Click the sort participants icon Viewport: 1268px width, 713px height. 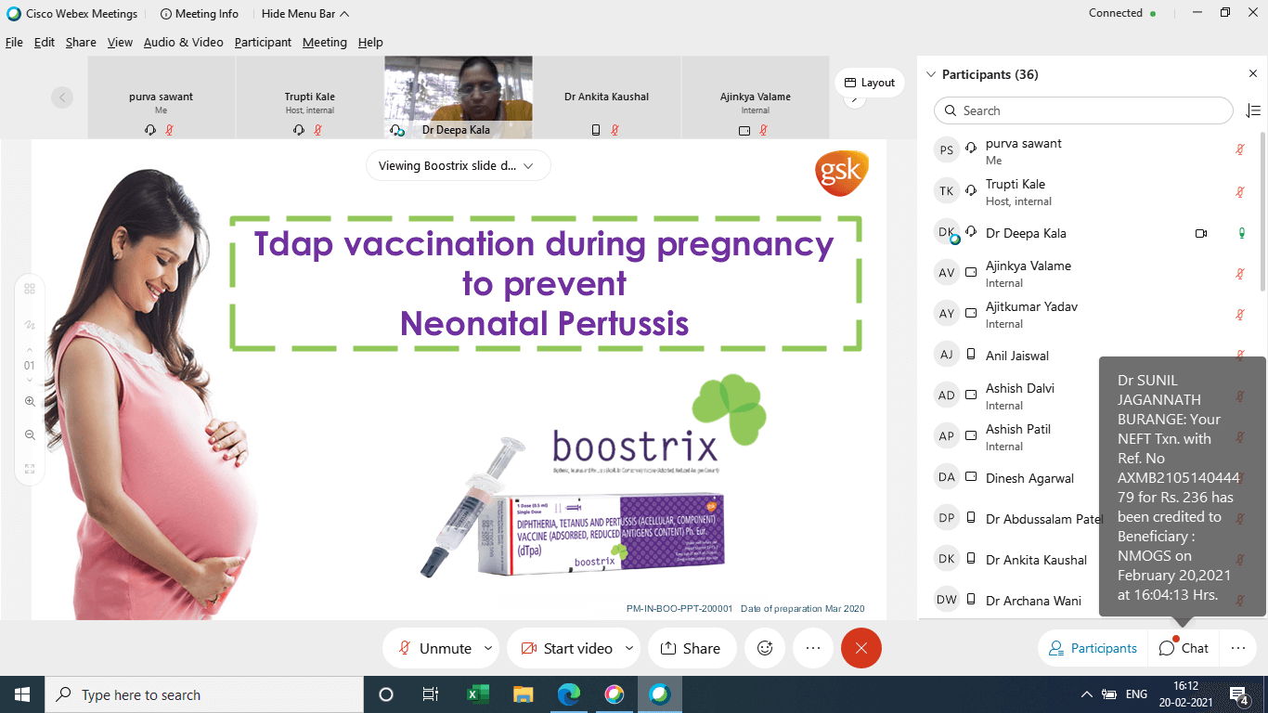1252,110
